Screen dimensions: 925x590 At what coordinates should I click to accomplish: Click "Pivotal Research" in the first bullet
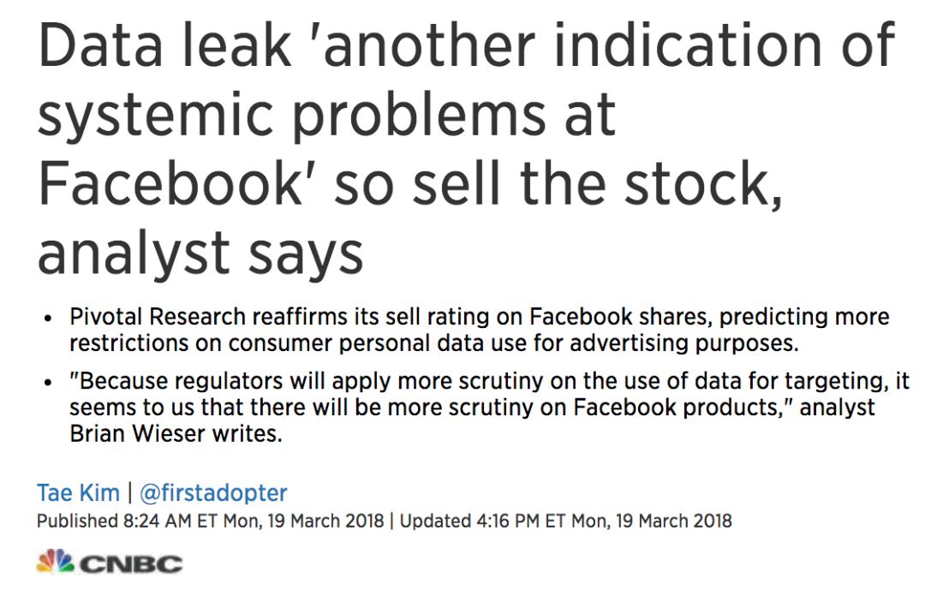(160, 318)
